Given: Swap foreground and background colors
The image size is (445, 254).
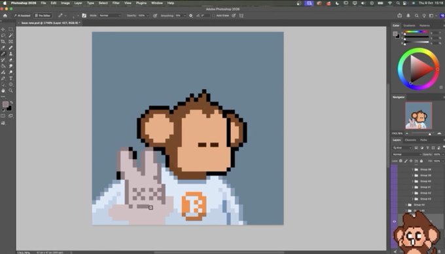Looking at the screenshot, I should point(11,103).
